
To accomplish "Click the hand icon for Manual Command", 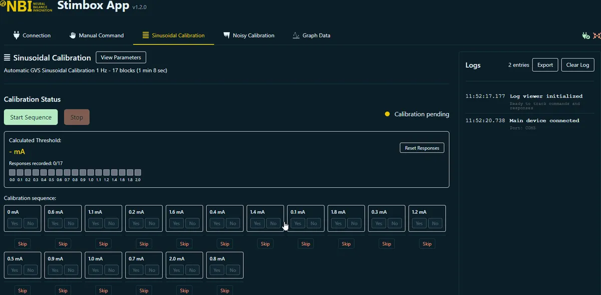I will pyautogui.click(x=73, y=36).
